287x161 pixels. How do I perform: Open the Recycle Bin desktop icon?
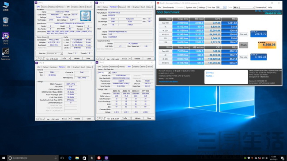click(6, 22)
